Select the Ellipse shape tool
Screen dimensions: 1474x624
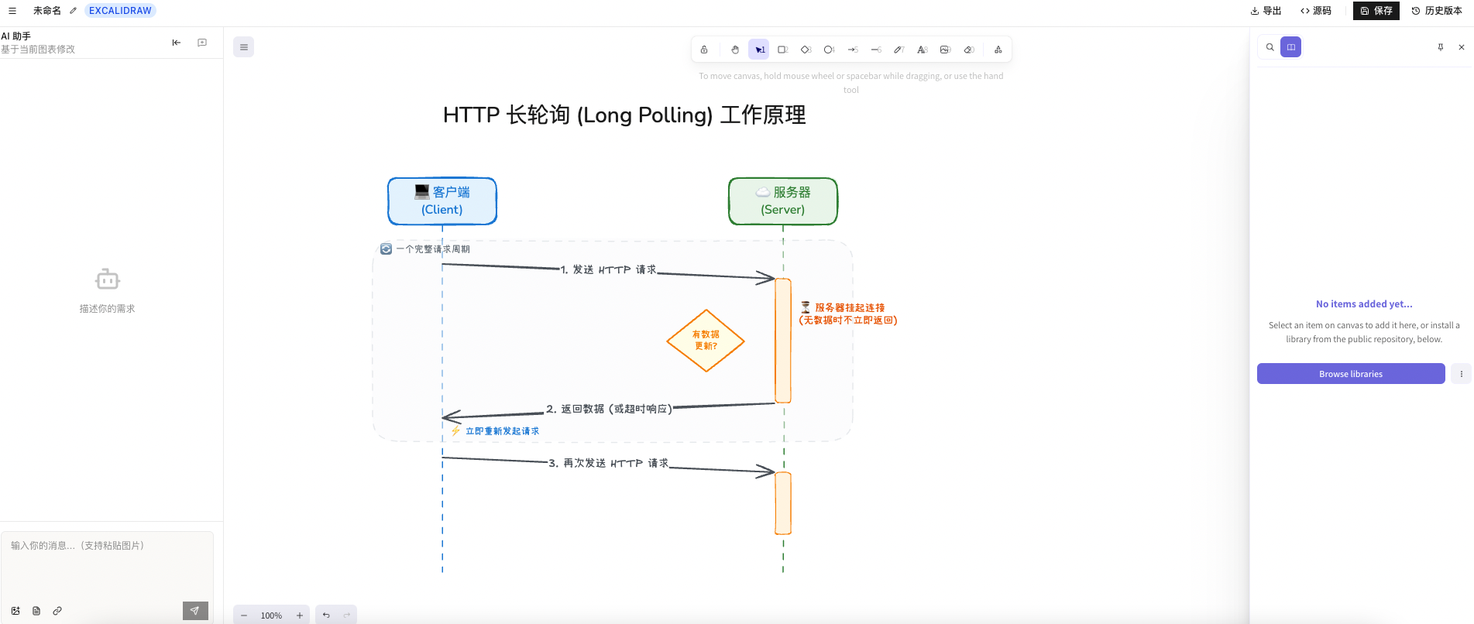(829, 50)
